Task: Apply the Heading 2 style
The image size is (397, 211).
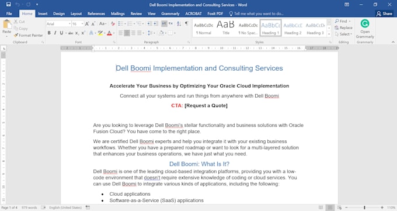Action: click(292, 28)
